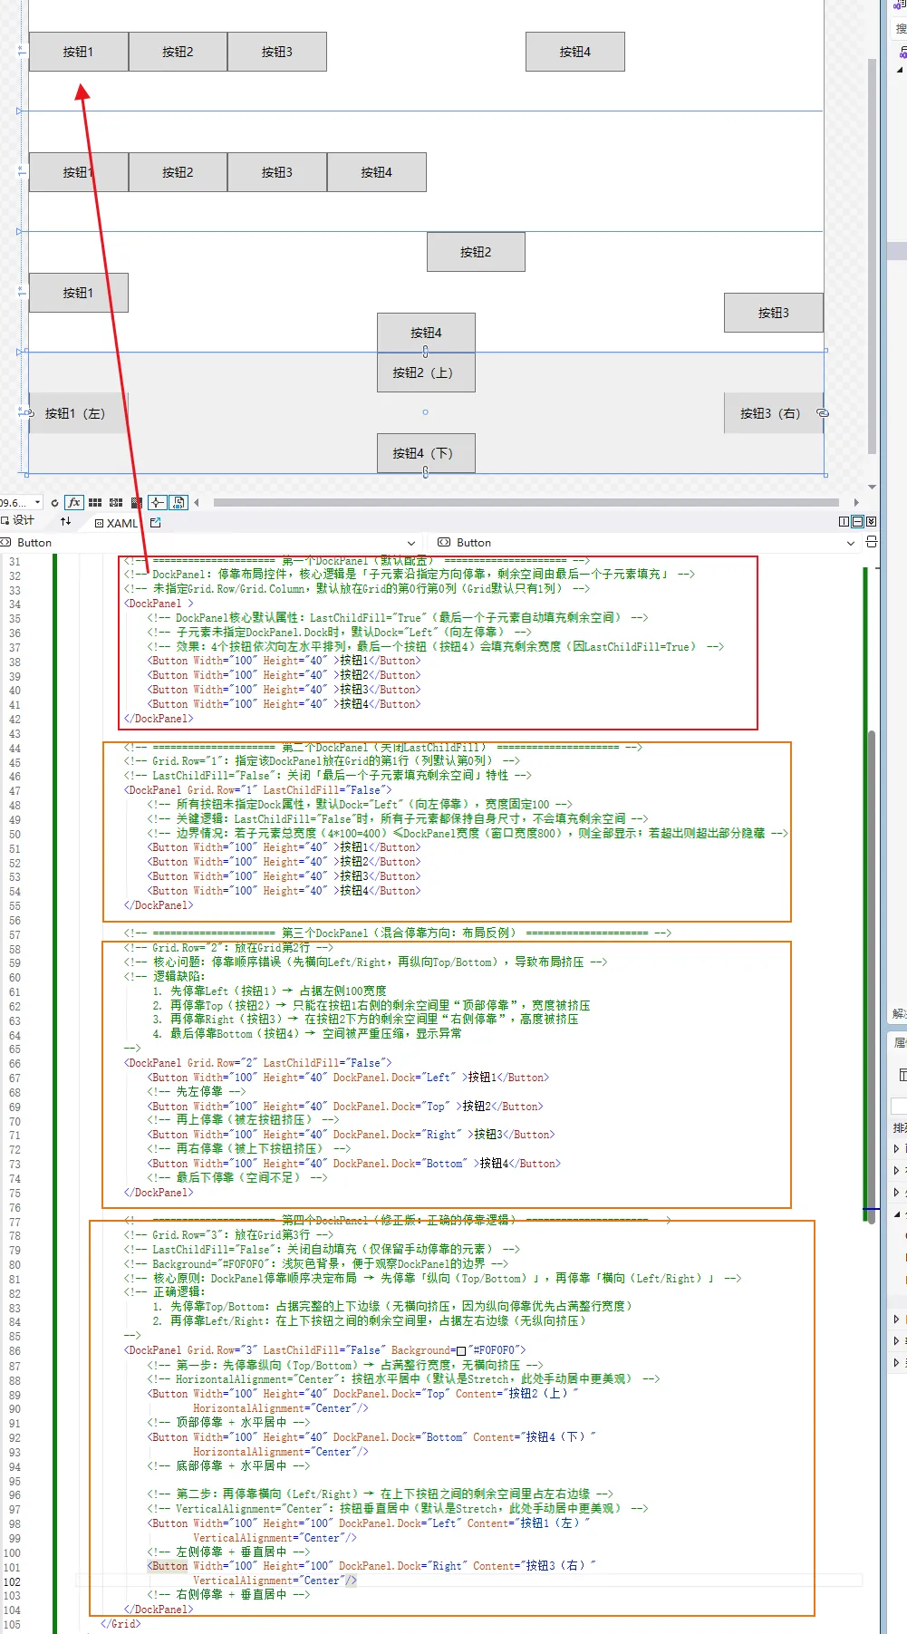The height and width of the screenshot is (1634, 907).
Task: Click the 逻辑缺陷 comment on line 60
Action: coord(165,977)
